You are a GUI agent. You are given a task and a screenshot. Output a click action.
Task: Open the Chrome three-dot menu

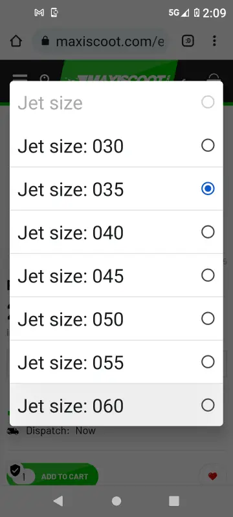pyautogui.click(x=214, y=41)
